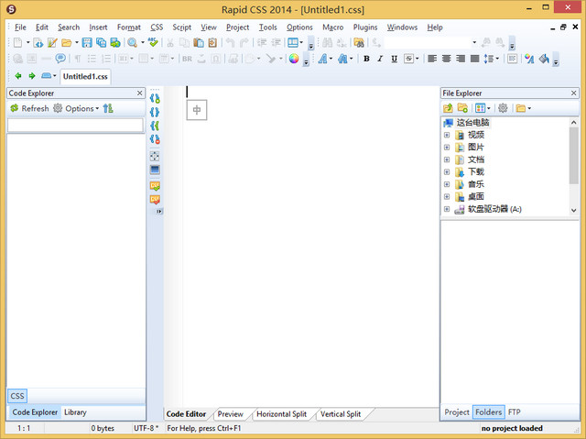The width and height of the screenshot is (586, 439).
Task: Click the Save file toolbar icon
Action: click(x=87, y=43)
